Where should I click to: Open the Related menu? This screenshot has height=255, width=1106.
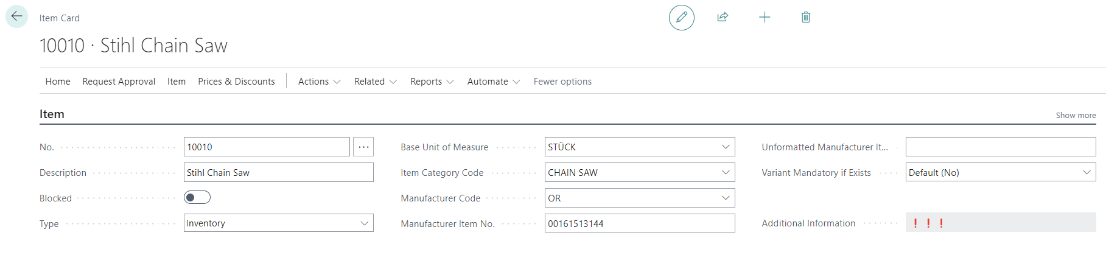(375, 82)
